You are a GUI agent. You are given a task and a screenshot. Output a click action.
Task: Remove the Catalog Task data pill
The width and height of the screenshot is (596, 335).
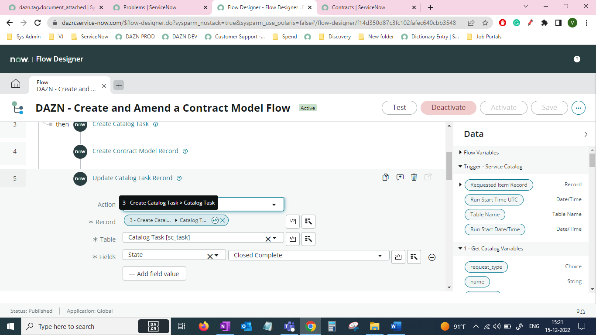tap(223, 220)
